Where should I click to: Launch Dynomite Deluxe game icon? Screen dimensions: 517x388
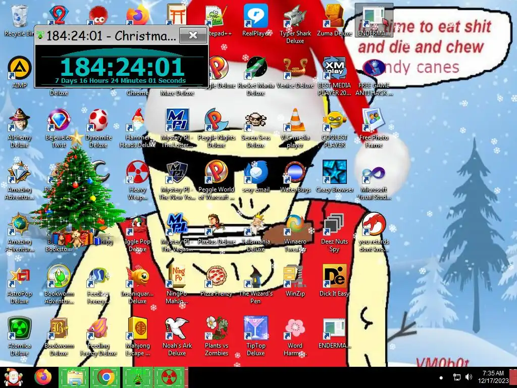pyautogui.click(x=98, y=128)
